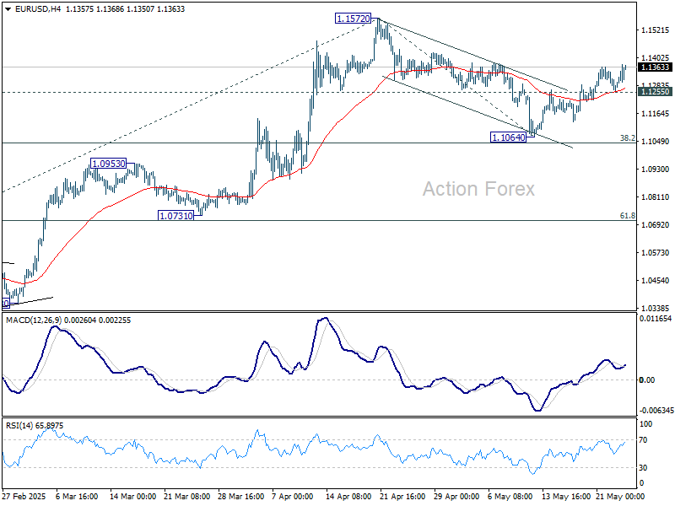
Task: Click the 1.0640 low price marker
Action: pyautogui.click(x=507, y=137)
